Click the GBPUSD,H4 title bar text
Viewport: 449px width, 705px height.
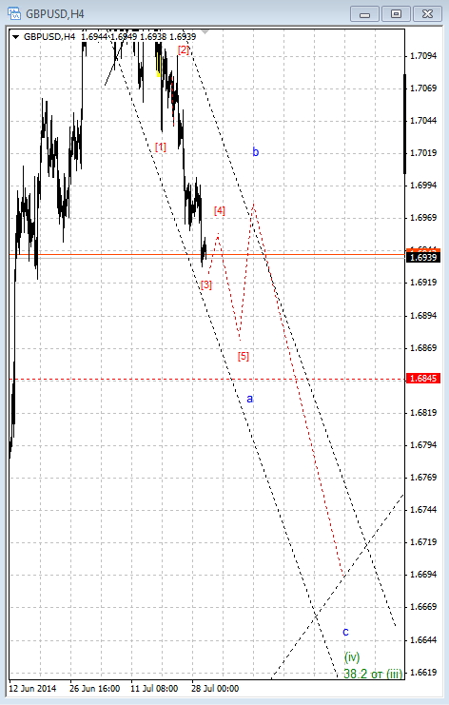[x=55, y=14]
